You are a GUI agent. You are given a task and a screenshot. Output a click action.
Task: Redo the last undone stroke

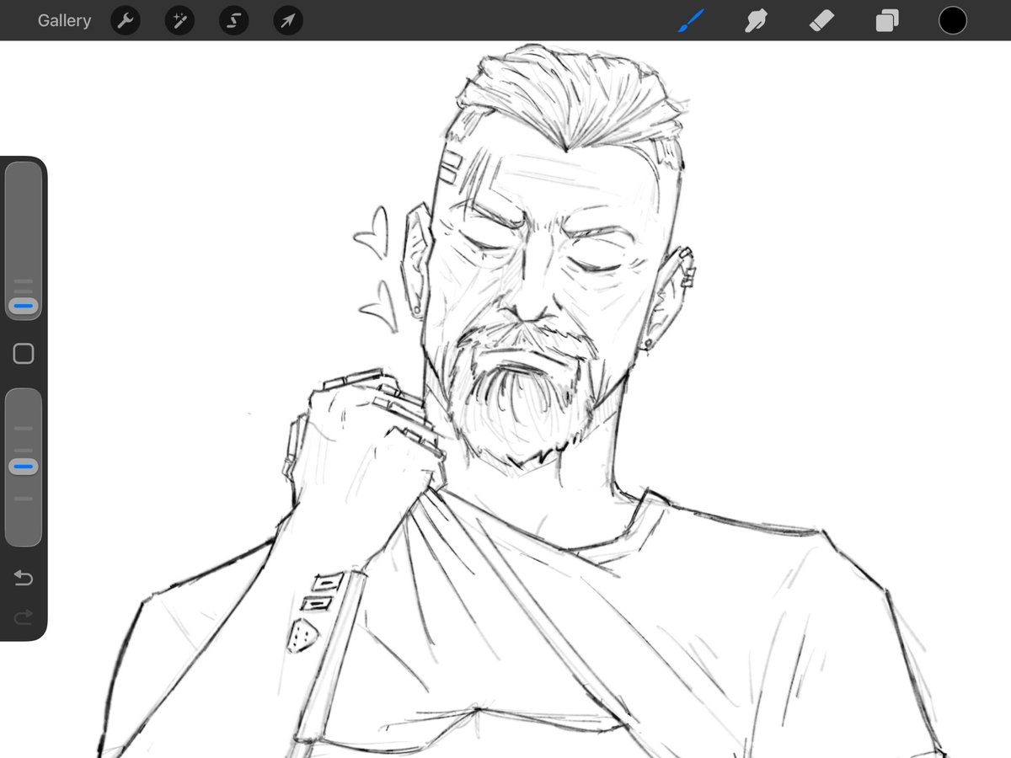pos(24,617)
